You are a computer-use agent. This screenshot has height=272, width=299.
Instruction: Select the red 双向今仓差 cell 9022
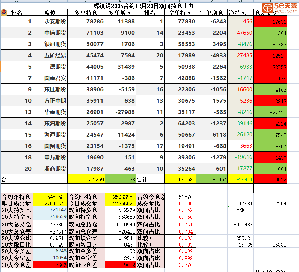[x=120, y=265]
